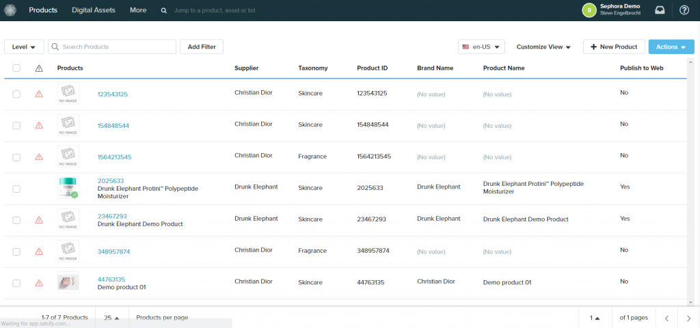
Task: Click the Salsify logo icon in top-left
Action: point(10,10)
